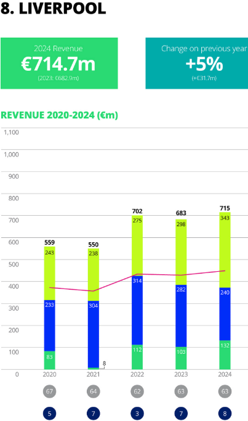248x421 pixels.
Task: Select the blue 304 segment of 2021 bar
Action: tap(94, 334)
